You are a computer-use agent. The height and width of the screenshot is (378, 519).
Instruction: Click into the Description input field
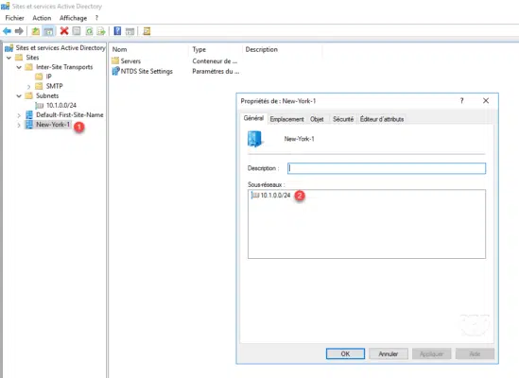(x=387, y=168)
